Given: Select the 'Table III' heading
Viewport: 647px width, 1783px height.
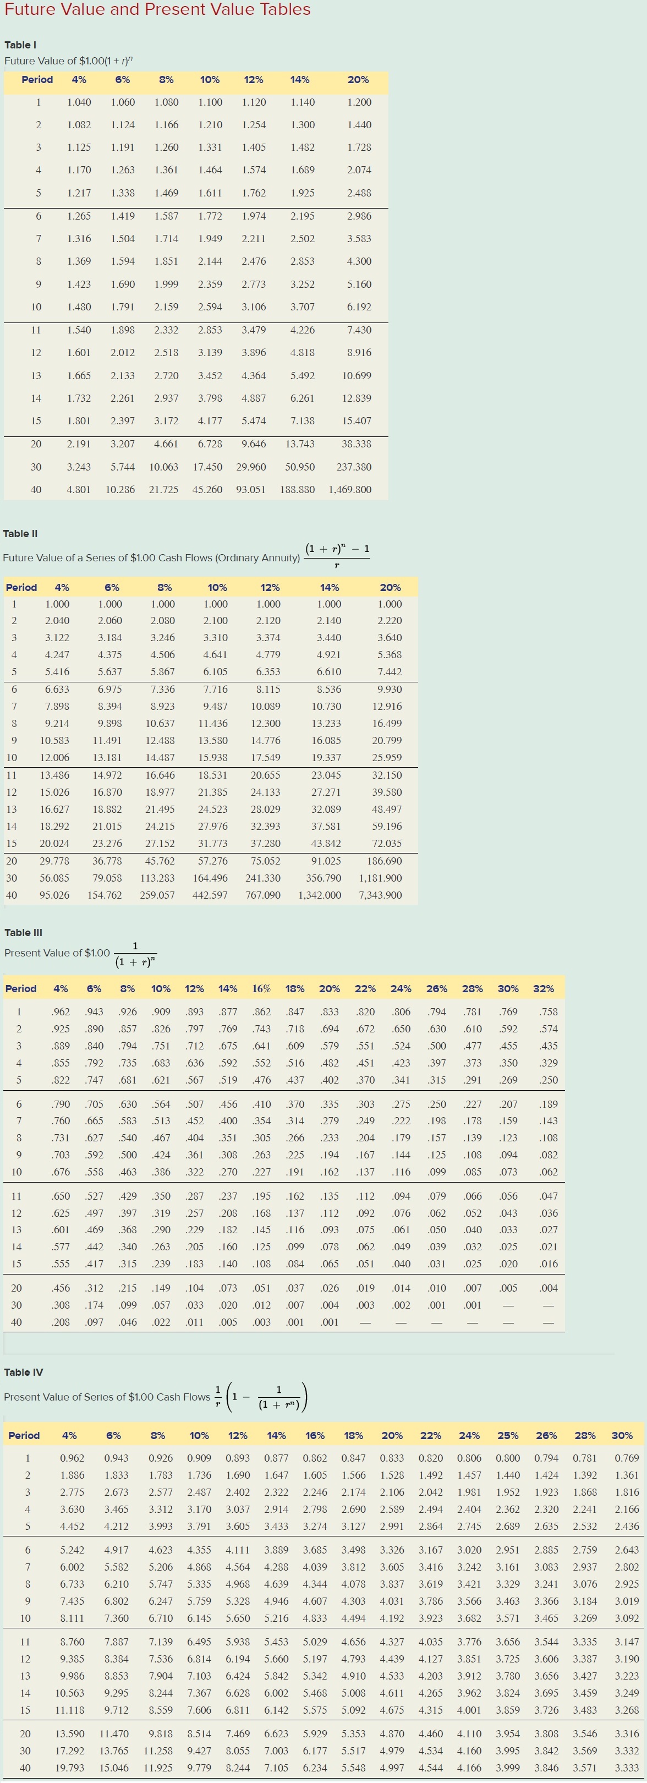Looking at the screenshot, I should (24, 932).
